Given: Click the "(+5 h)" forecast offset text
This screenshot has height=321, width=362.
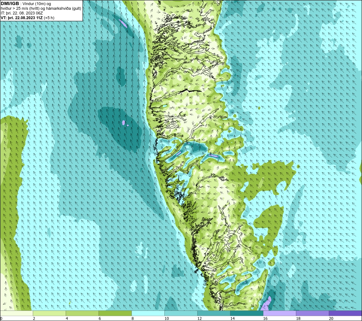Looking at the screenshot, I should [49, 18].
